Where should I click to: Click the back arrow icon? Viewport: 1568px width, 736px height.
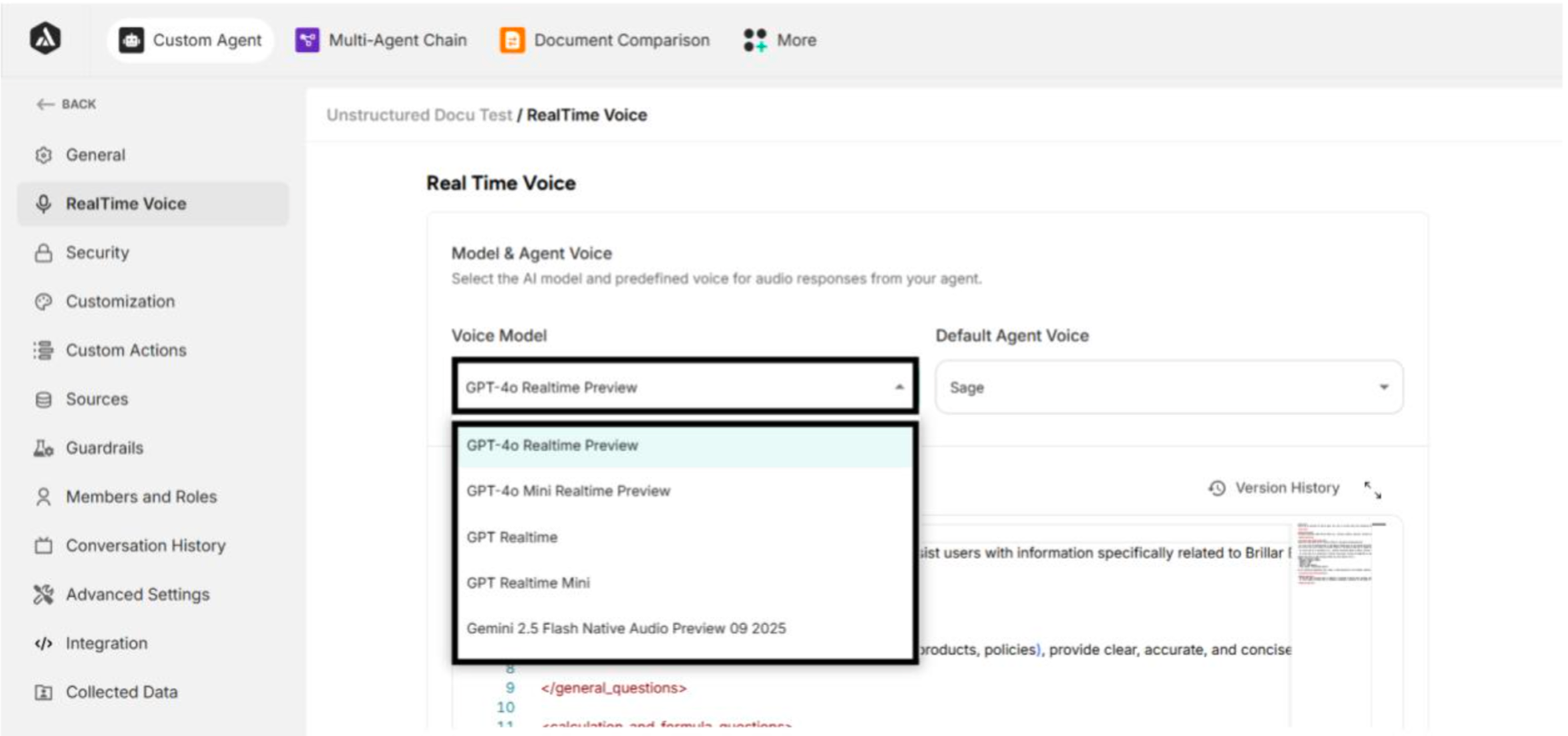45,104
